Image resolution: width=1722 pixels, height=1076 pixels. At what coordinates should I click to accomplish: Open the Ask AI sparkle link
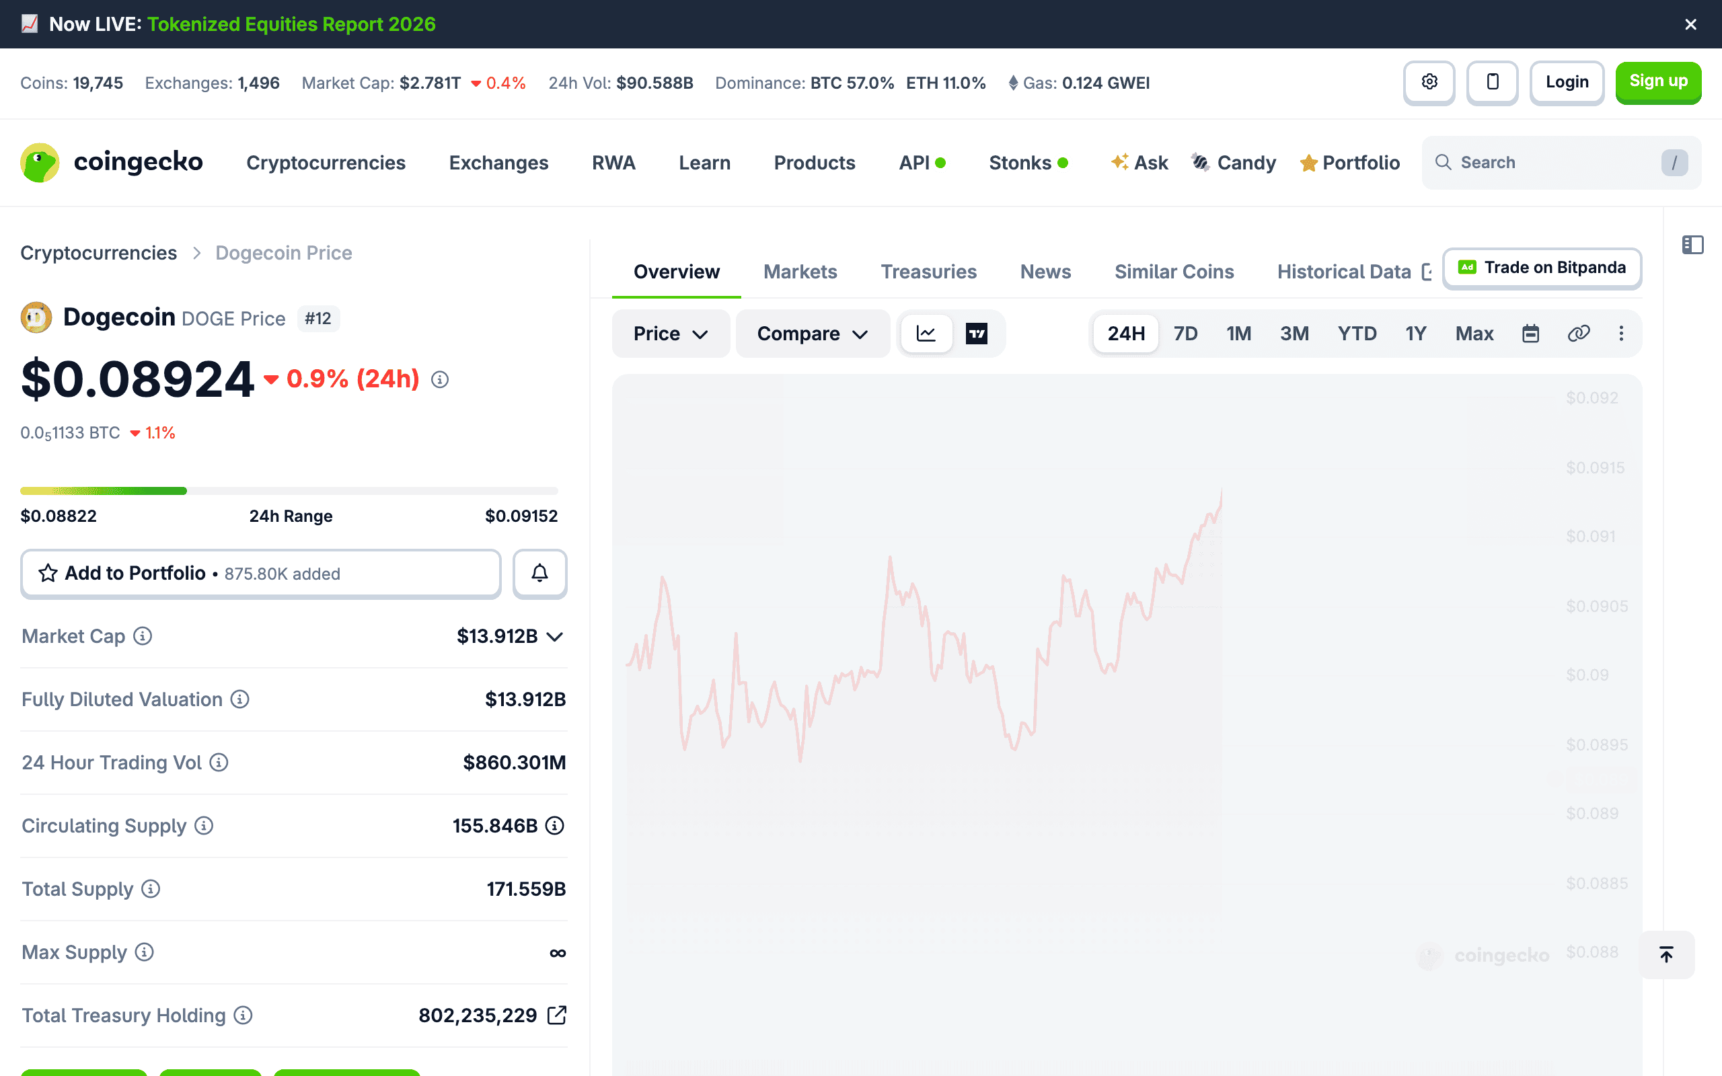click(1140, 163)
